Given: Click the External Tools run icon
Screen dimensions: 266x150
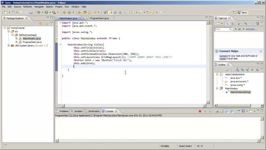Looking at the screenshot, I should tap(54, 12).
